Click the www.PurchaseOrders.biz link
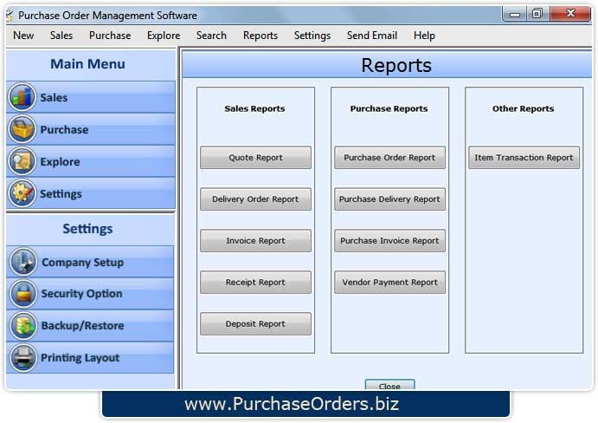The width and height of the screenshot is (598, 423). pos(292,404)
